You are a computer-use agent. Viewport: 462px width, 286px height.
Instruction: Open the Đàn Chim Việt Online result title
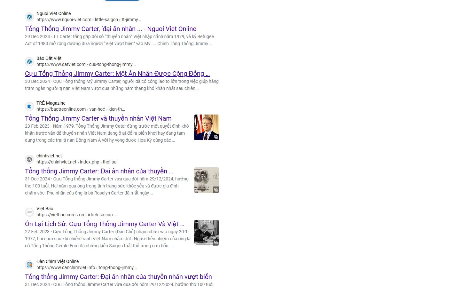(x=118, y=277)
